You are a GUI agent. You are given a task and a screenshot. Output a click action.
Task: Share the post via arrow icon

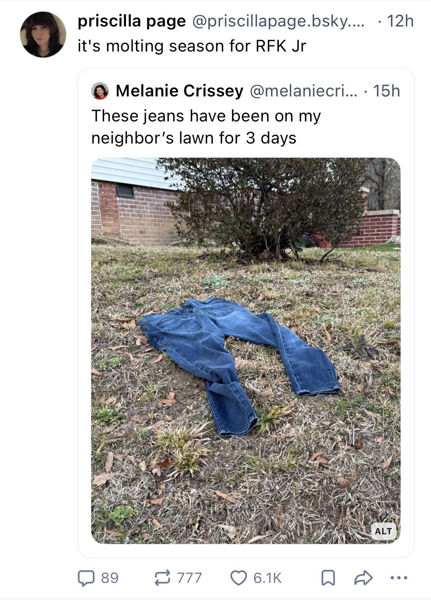point(362,578)
